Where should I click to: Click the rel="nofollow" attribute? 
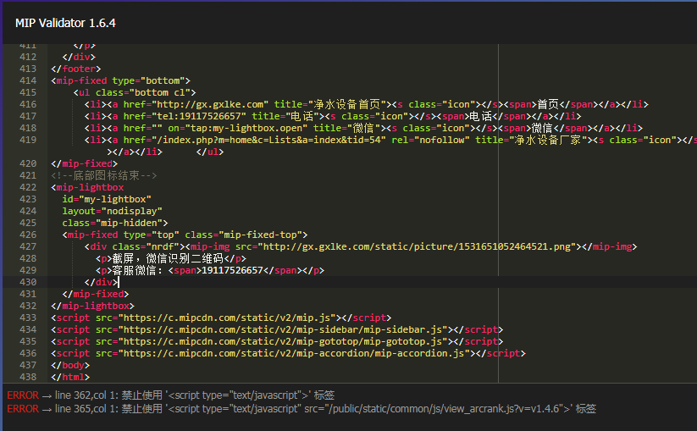coord(431,140)
